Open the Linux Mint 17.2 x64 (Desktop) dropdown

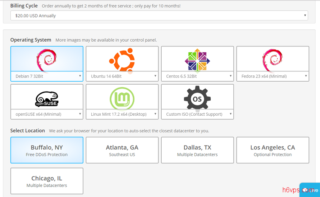click(122, 114)
